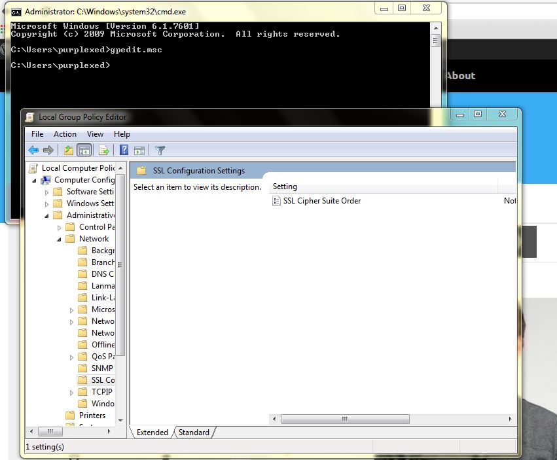Expand the QoS Packet Scheduler node
The height and width of the screenshot is (460, 557).
[72, 356]
